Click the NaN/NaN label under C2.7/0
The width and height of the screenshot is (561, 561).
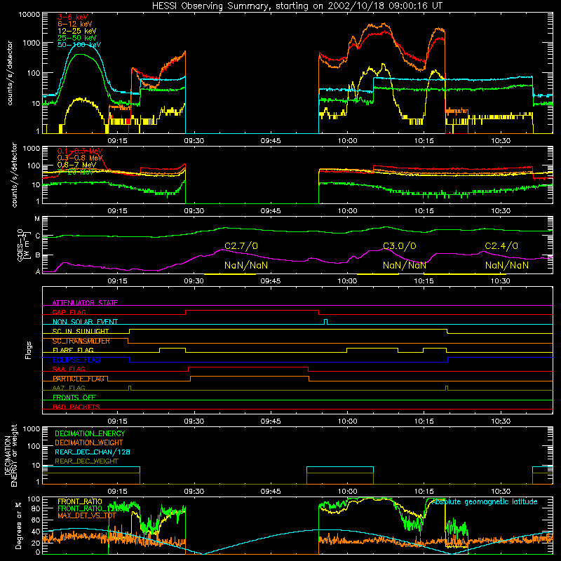(x=246, y=265)
